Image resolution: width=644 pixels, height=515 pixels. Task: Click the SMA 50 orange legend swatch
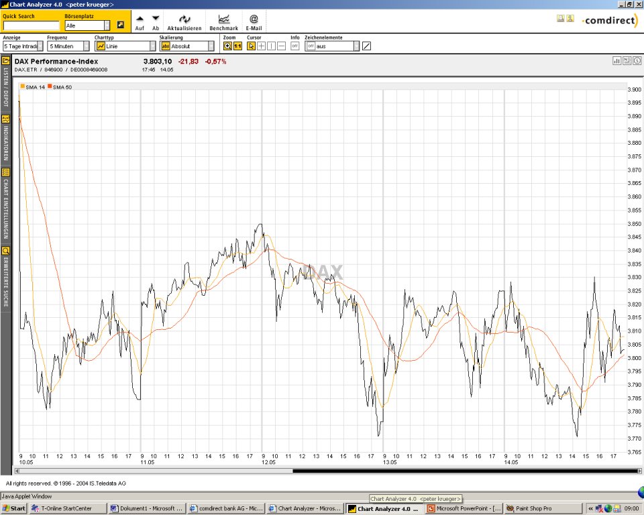click(50, 87)
